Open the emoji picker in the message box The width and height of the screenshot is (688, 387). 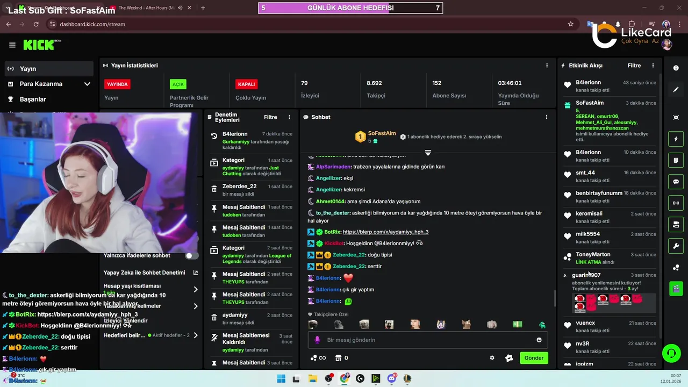coord(539,340)
